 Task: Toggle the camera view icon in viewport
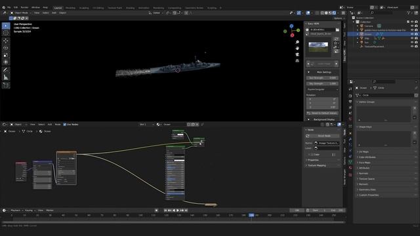[x=297, y=54]
